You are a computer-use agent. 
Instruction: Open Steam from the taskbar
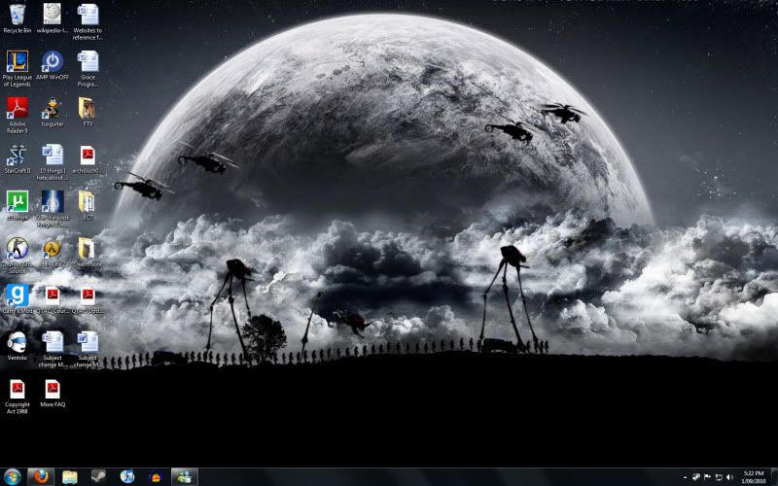(x=98, y=476)
